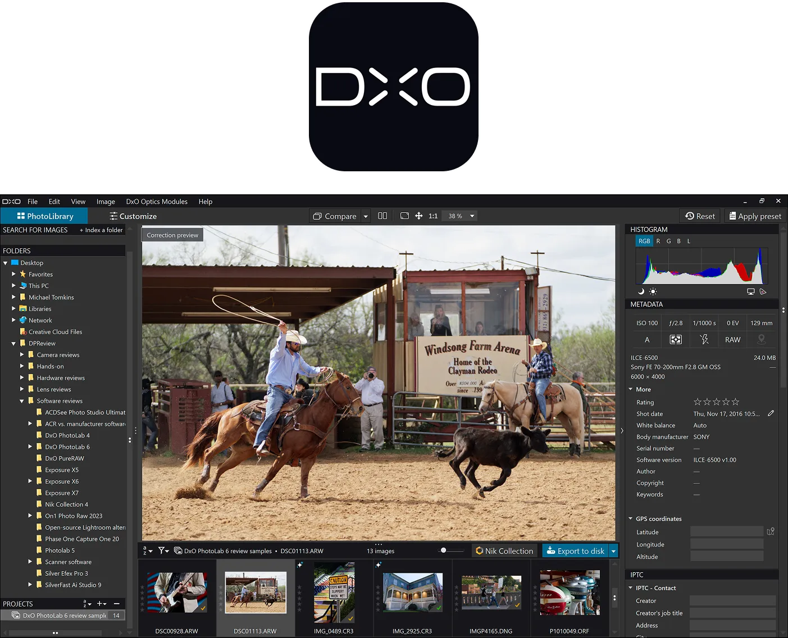Add a new project with plus
The height and width of the screenshot is (638, 788).
coord(102,604)
